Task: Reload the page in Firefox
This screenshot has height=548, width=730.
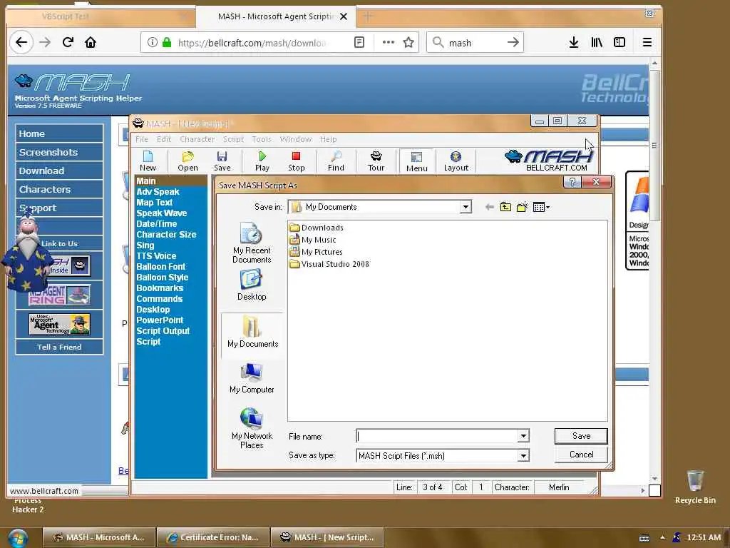Action: [68, 42]
